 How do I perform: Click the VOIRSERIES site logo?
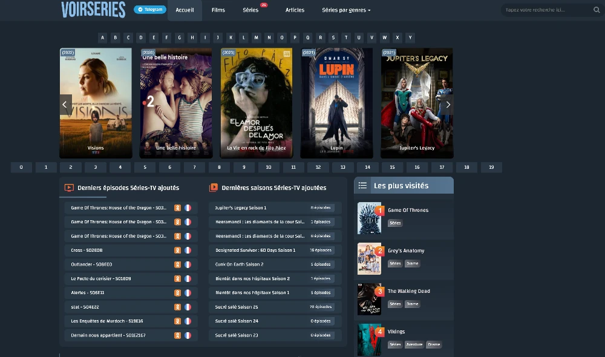[93, 10]
